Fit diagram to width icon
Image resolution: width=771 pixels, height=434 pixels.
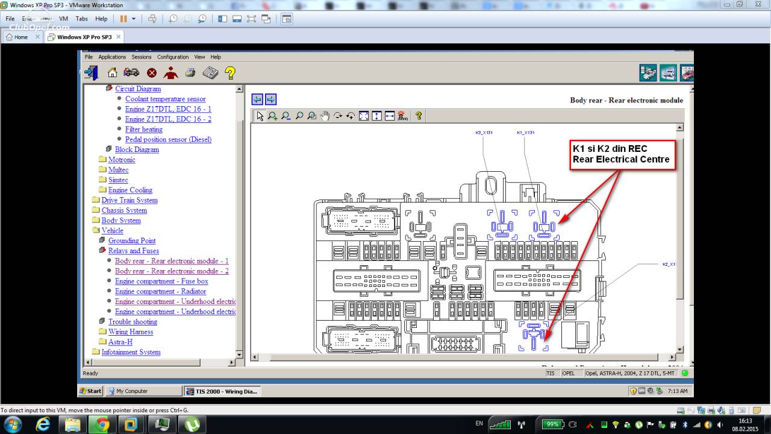point(390,116)
